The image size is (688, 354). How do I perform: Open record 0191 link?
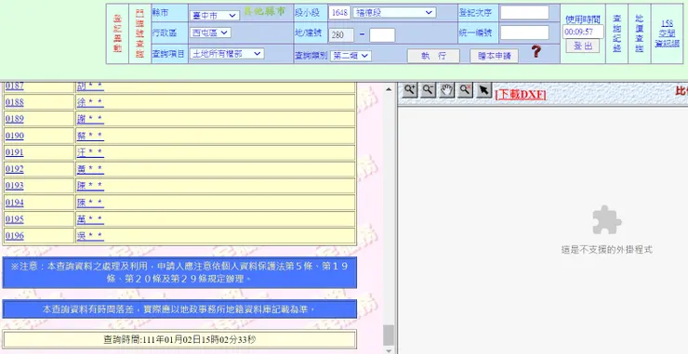click(x=15, y=152)
